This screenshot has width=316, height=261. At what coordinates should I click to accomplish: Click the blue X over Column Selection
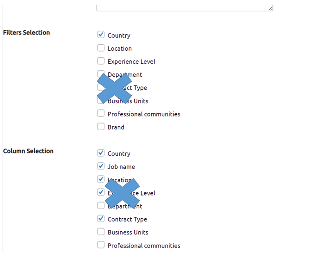(x=123, y=192)
